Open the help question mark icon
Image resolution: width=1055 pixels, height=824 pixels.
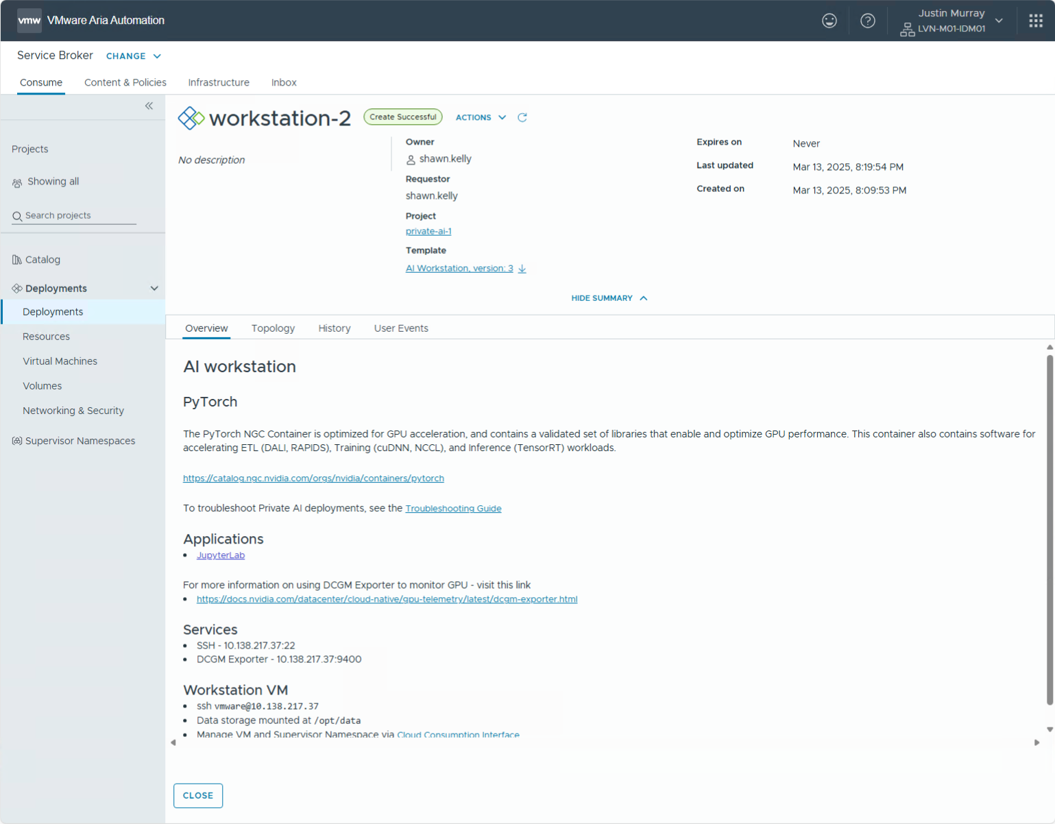click(868, 21)
